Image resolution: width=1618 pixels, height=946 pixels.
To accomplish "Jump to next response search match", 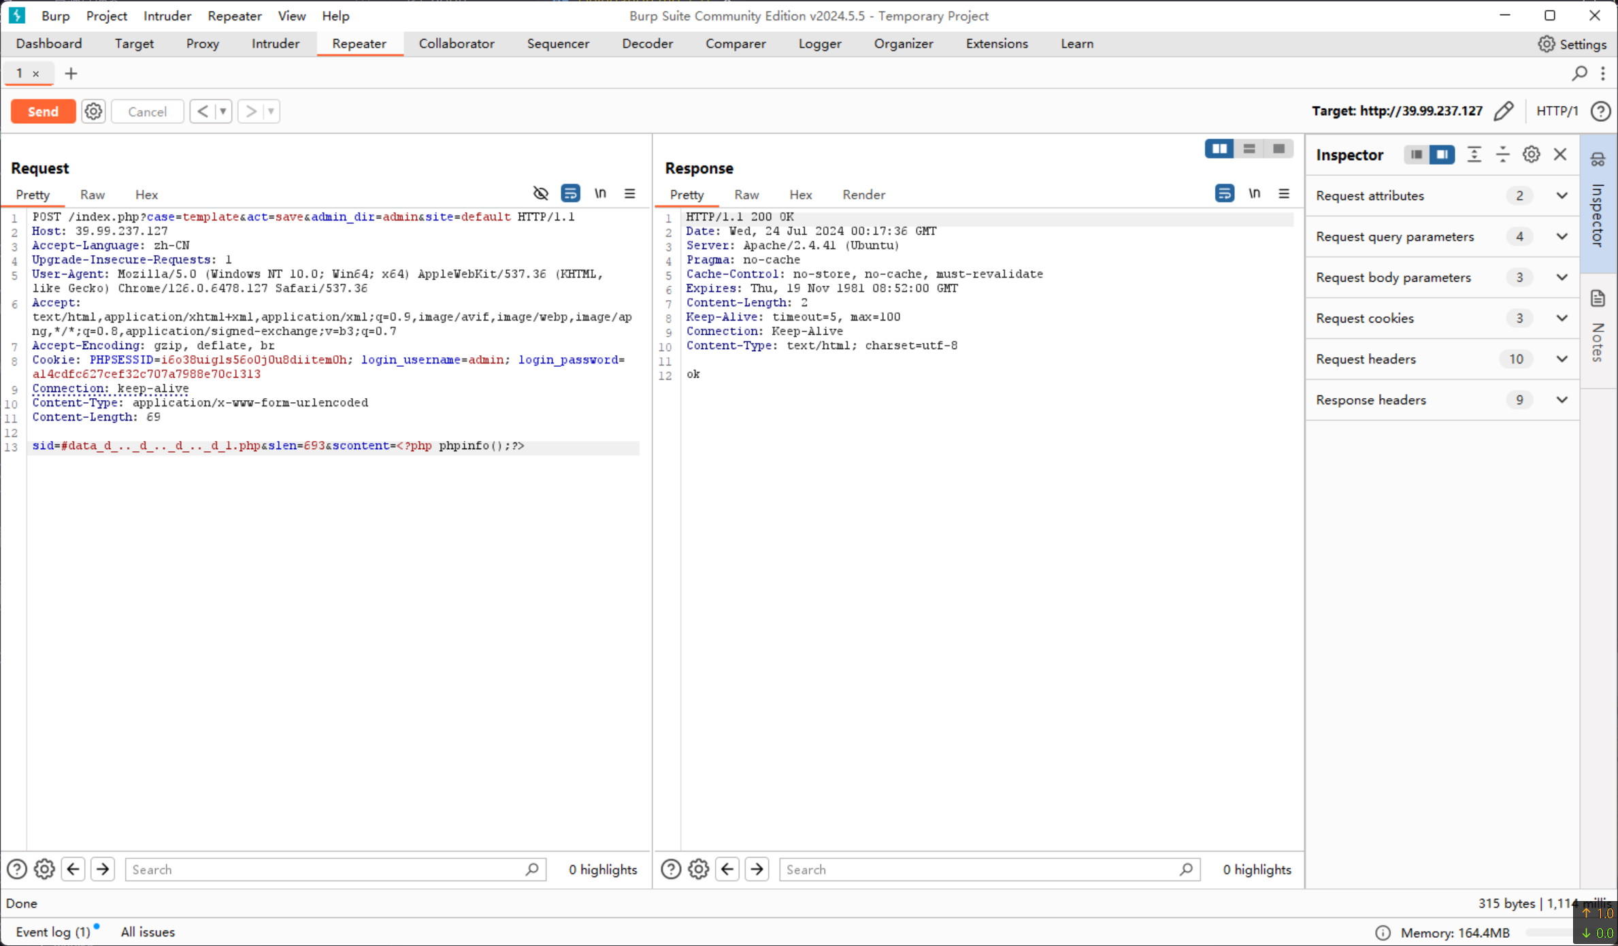I will tap(757, 869).
